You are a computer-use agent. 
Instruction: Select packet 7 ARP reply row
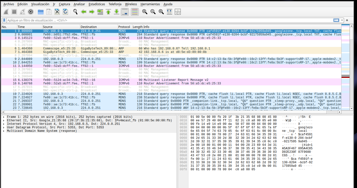pyautogui.click(x=171, y=52)
